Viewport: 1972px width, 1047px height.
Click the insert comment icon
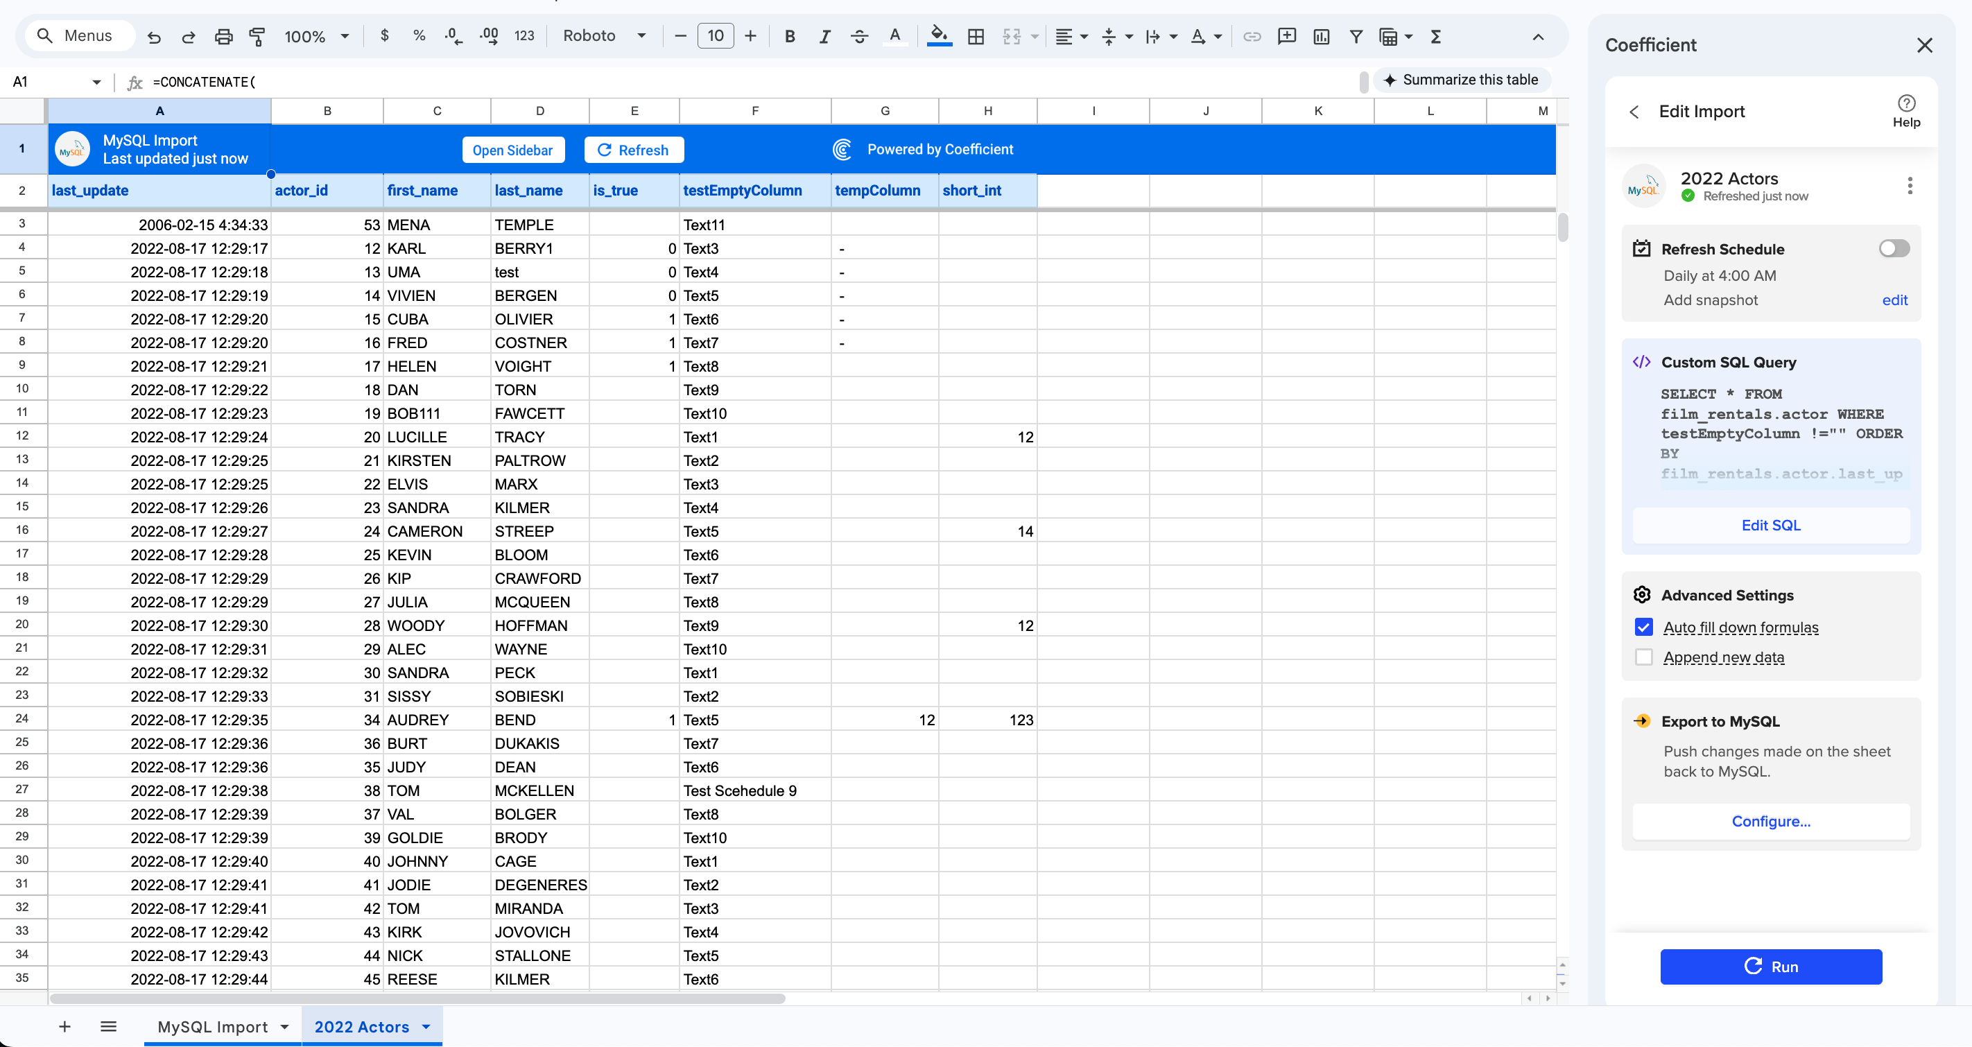click(x=1286, y=36)
